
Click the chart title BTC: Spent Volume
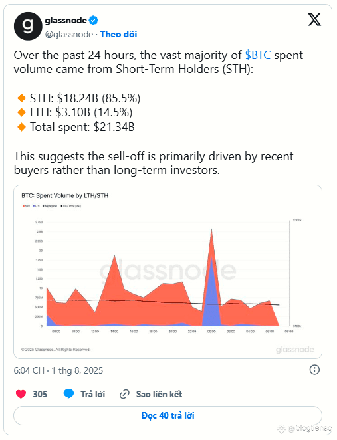[x=65, y=195]
